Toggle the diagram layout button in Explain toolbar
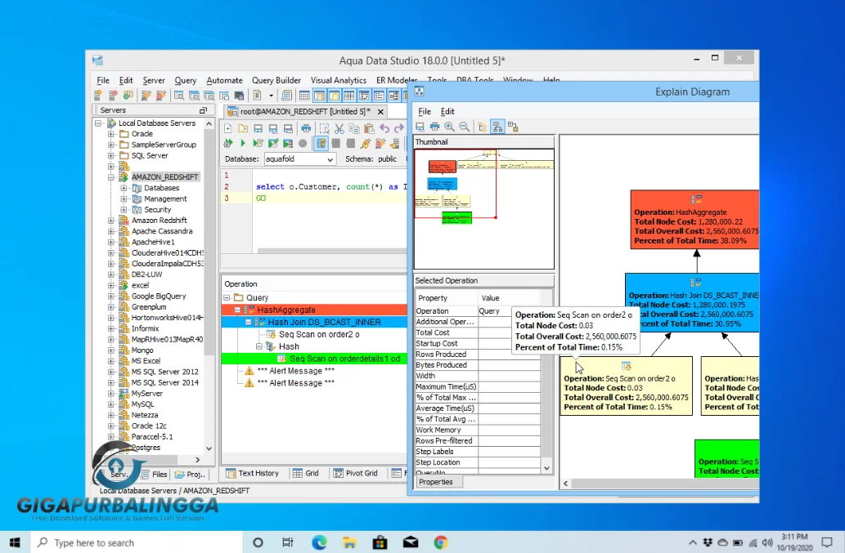Viewport: 845px width, 553px height. pos(497,127)
